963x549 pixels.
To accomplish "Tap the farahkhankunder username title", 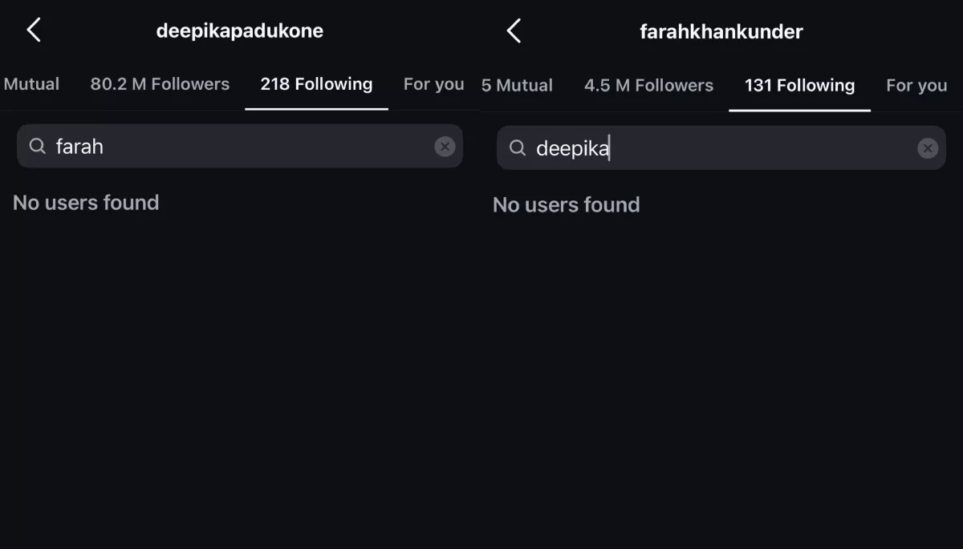I will pos(721,32).
